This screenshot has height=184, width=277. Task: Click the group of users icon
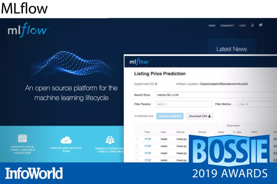[x=110, y=140]
